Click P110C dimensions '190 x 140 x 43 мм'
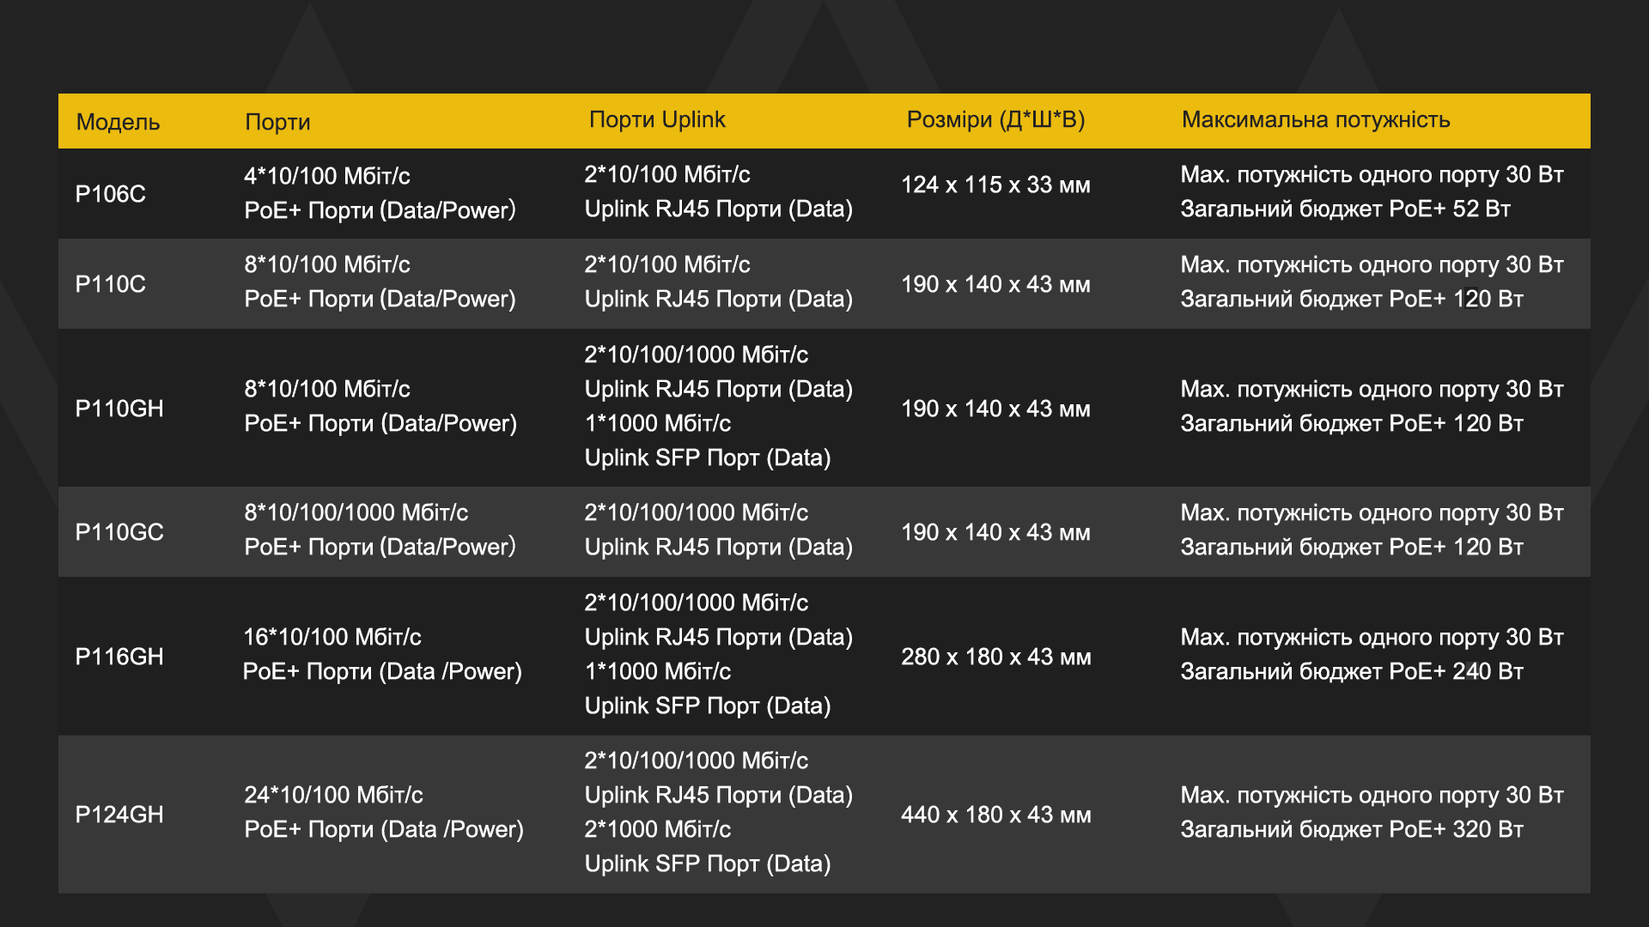This screenshot has width=1649, height=927. 995,284
